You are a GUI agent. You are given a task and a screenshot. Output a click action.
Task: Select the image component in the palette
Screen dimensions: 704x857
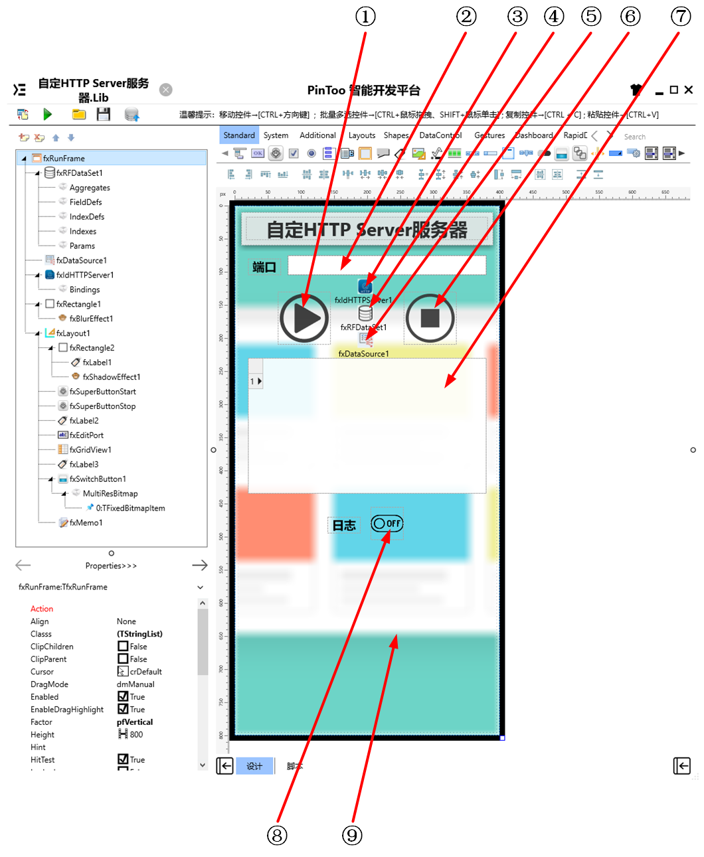click(418, 153)
